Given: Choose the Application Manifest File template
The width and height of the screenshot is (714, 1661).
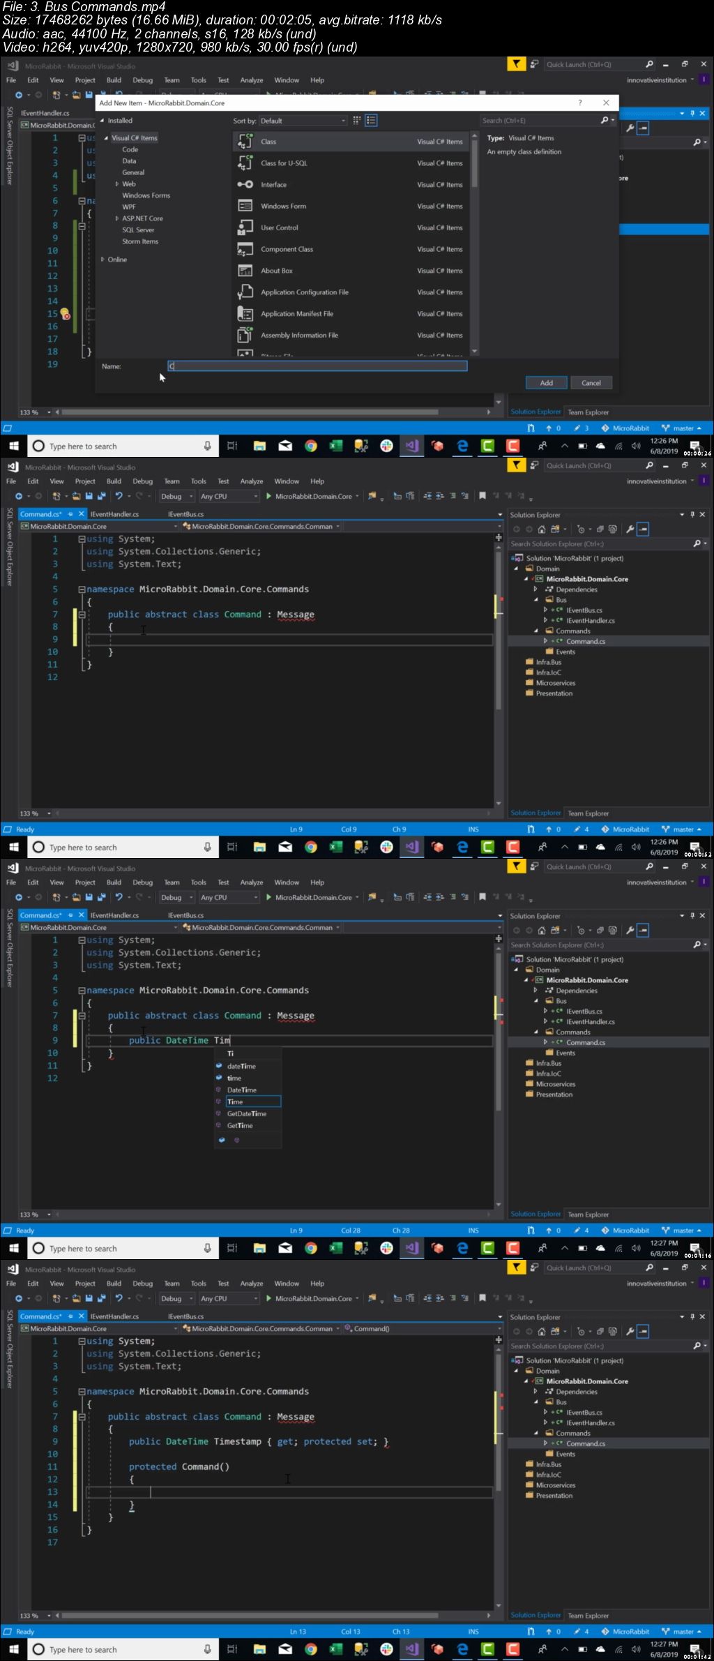Looking at the screenshot, I should click(x=352, y=315).
